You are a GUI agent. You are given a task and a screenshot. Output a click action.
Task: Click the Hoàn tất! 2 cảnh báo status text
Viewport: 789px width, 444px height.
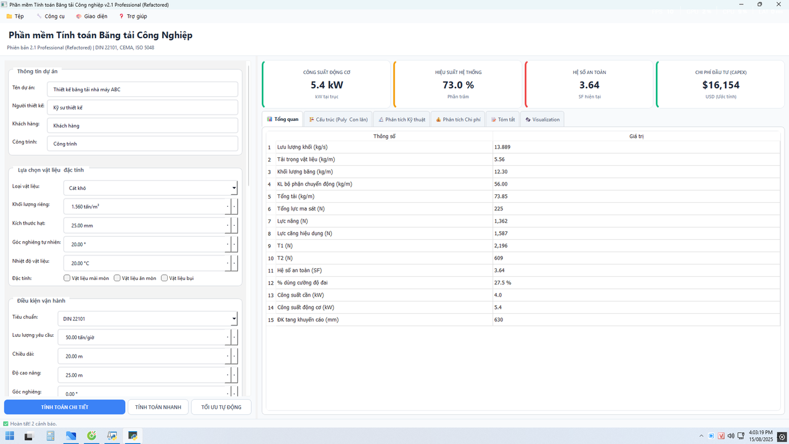pos(33,424)
